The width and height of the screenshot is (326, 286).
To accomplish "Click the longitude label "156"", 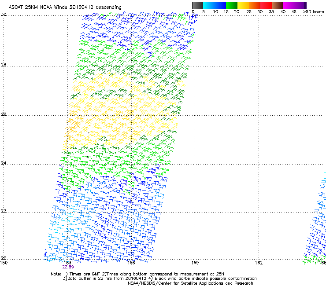I will [x=131, y=263].
